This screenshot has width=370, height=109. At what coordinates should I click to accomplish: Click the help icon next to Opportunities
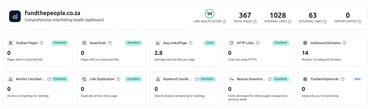pyautogui.click(x=360, y=22)
